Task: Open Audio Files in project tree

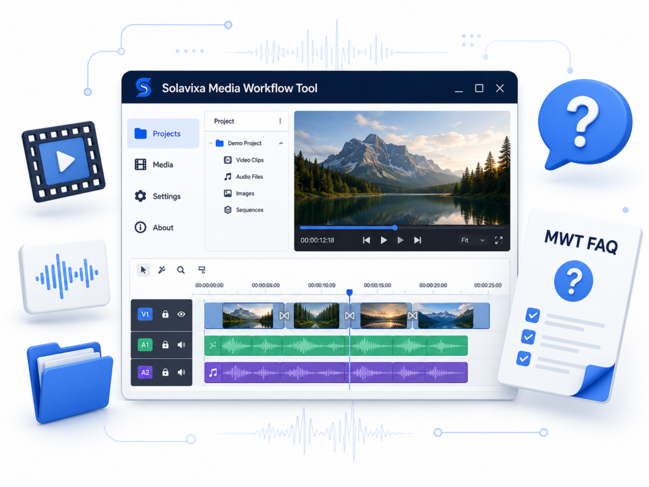Action: tap(244, 177)
